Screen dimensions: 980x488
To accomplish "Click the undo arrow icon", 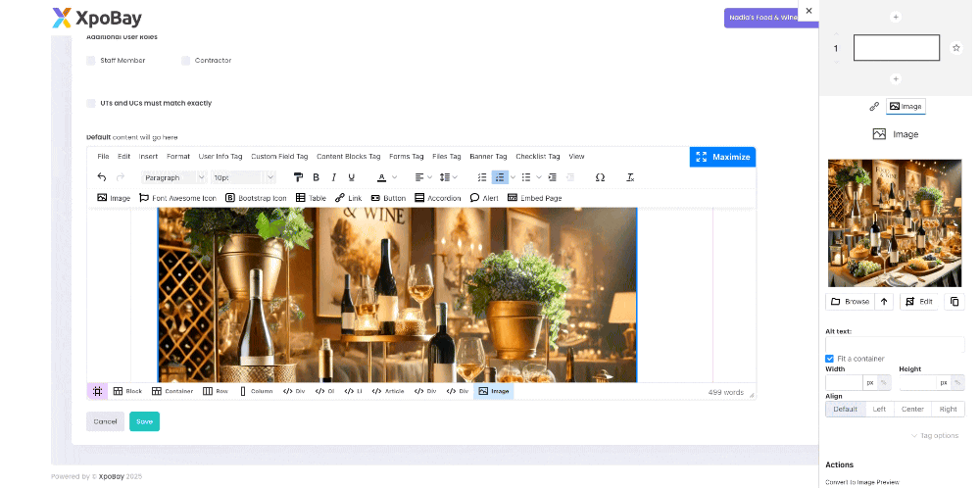I will pyautogui.click(x=102, y=177).
